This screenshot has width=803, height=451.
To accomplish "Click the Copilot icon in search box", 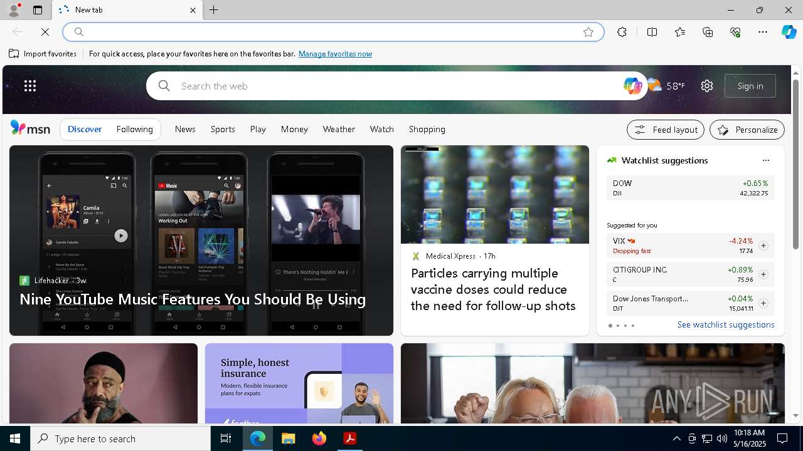I will (x=632, y=86).
